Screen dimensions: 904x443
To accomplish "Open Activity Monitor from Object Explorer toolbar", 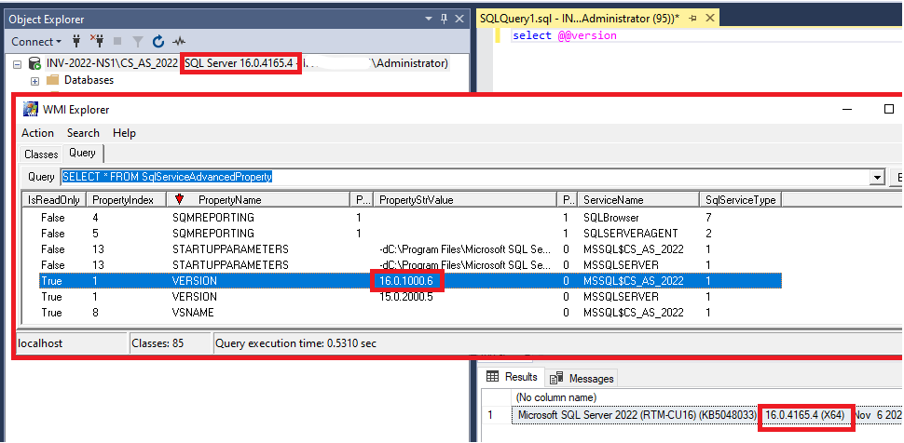I will click(x=179, y=42).
